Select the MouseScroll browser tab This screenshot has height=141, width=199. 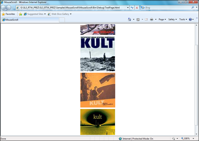coord(30,20)
